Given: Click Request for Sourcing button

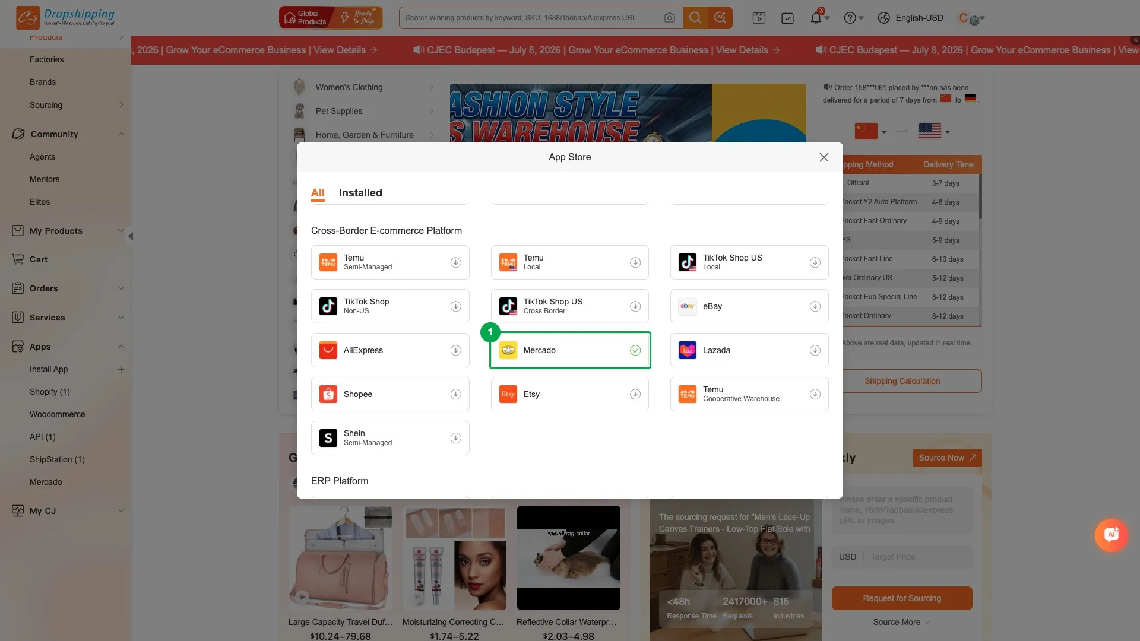Looking at the screenshot, I should (x=902, y=598).
